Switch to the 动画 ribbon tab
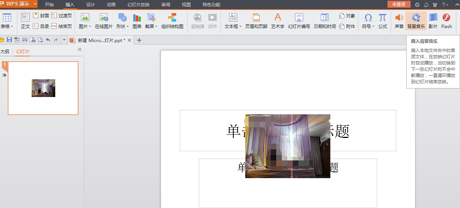The width and height of the screenshot is (460, 208). tap(111, 5)
